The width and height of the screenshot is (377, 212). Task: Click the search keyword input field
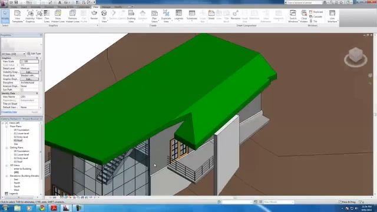(304, 2)
